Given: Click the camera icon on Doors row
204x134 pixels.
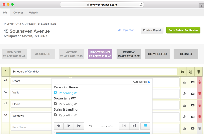Looking at the screenshot, I should click(193, 82).
